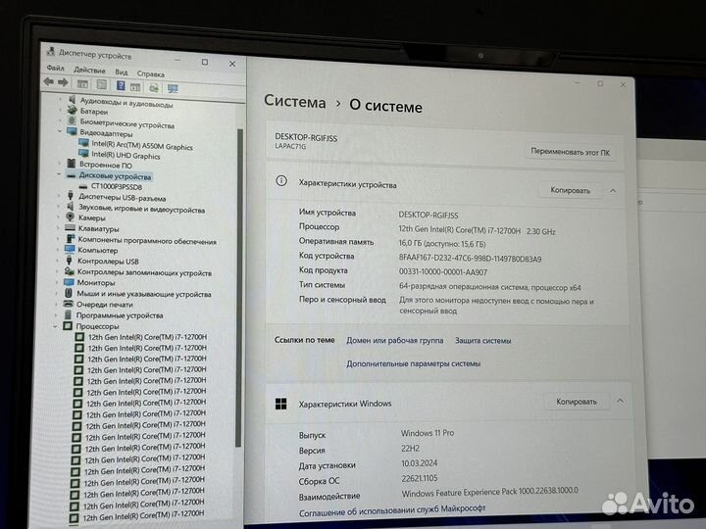Click the Windows logo icon in Settings
This screenshot has height=529, width=706.
(281, 404)
